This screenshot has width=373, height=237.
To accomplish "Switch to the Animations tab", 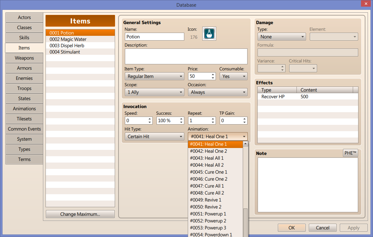I will pos(24,109).
